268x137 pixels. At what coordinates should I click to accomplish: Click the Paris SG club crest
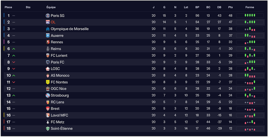(x=48, y=16)
